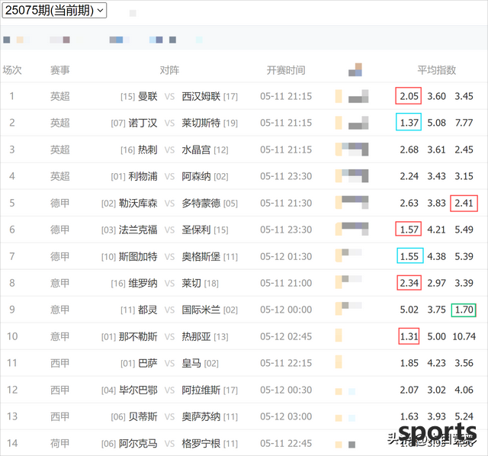Viewport: 488px width, 456px height.
Task: Open team 皇马
Action: coord(191,363)
